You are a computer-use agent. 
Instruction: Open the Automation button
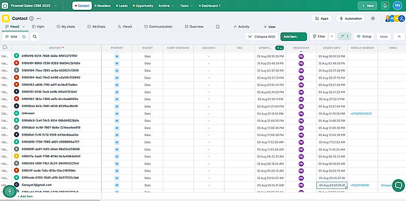[350, 19]
